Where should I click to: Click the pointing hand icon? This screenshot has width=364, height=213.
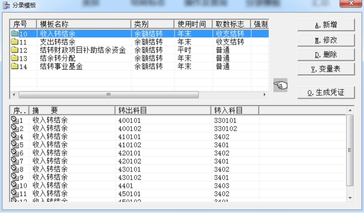point(280,85)
